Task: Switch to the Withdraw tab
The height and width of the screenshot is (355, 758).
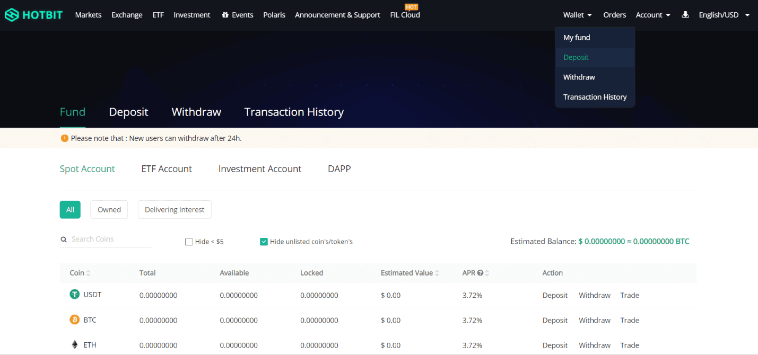Action: click(x=196, y=112)
